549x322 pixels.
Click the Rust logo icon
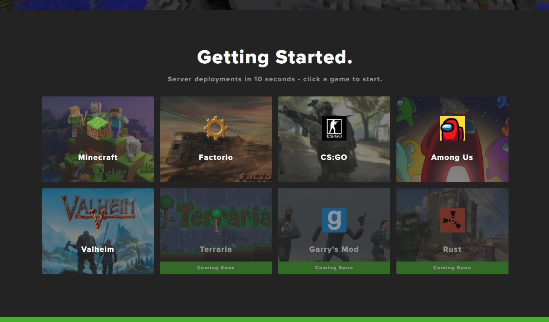pyautogui.click(x=452, y=220)
